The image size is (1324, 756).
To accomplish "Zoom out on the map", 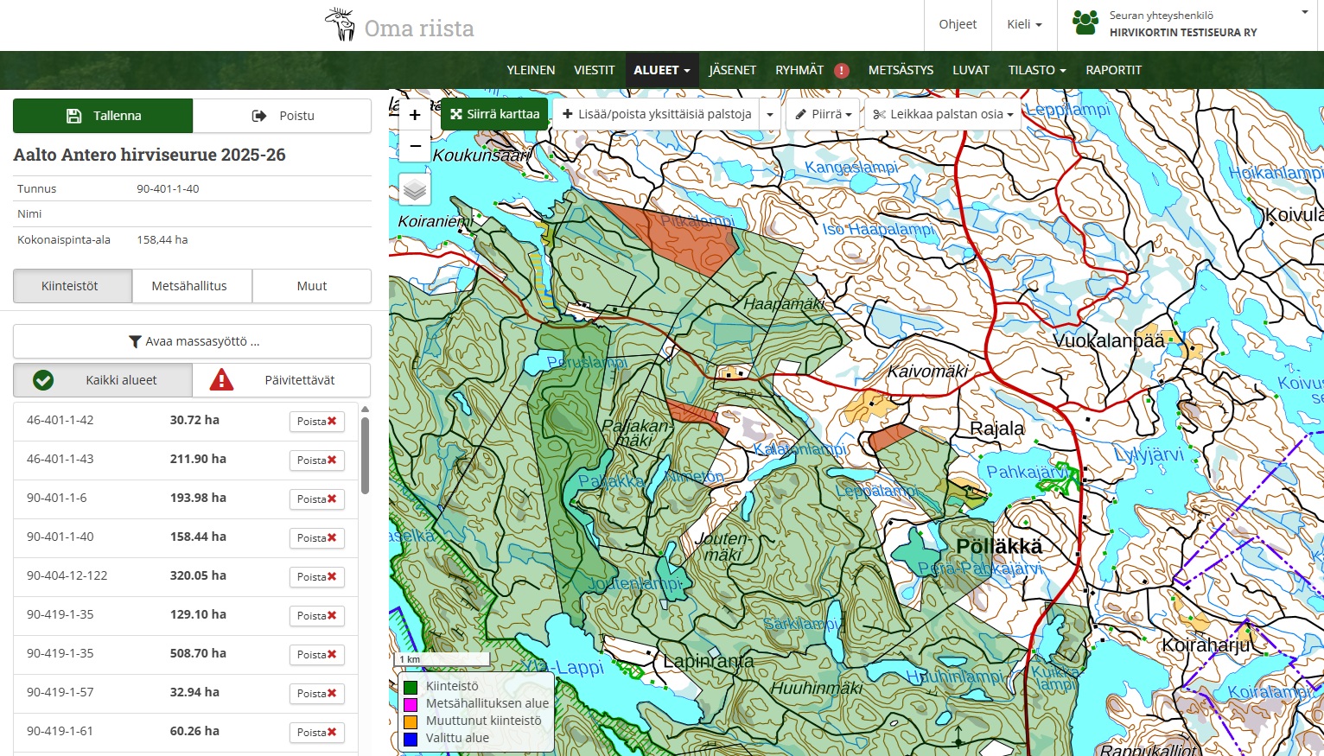I will [415, 146].
